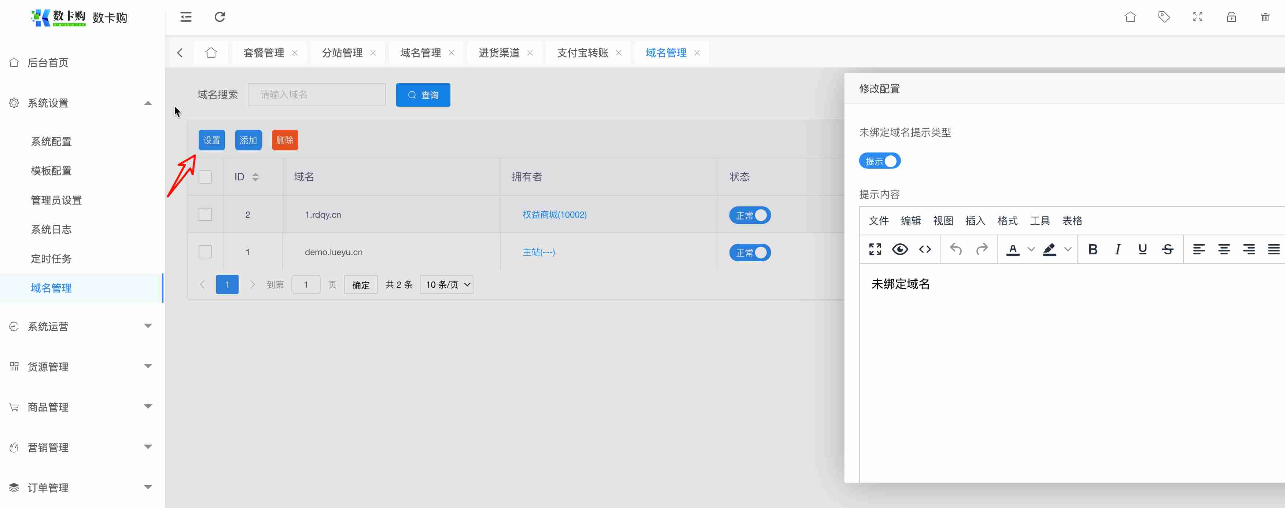Click the 请输入域名 search input field

pyautogui.click(x=317, y=95)
